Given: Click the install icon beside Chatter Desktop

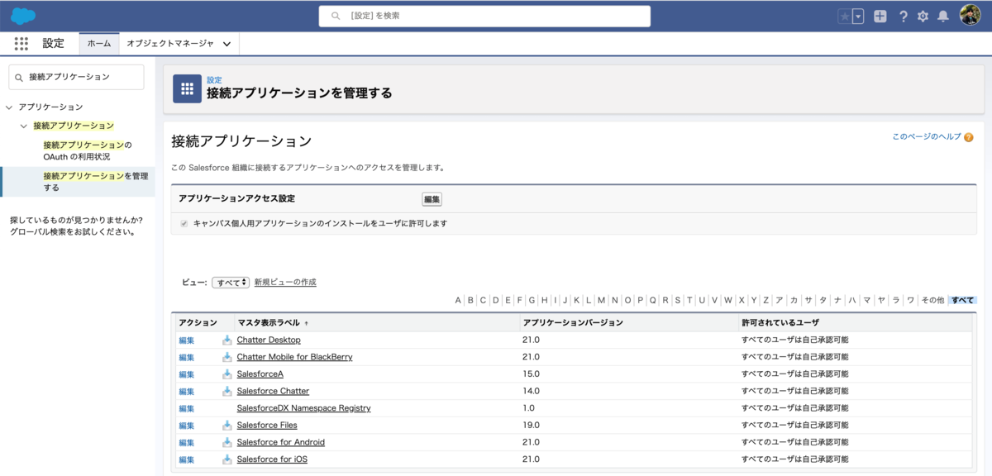Looking at the screenshot, I should (x=227, y=340).
